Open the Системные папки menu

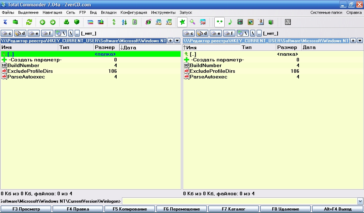click(x=326, y=12)
